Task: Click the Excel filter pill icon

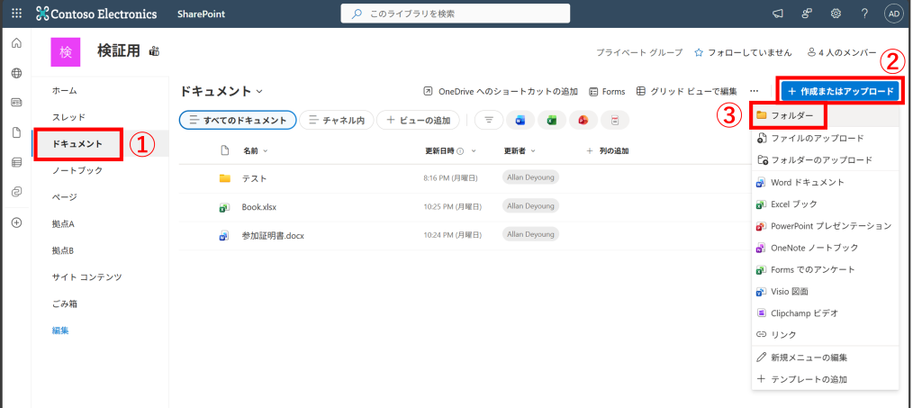Action: click(551, 120)
